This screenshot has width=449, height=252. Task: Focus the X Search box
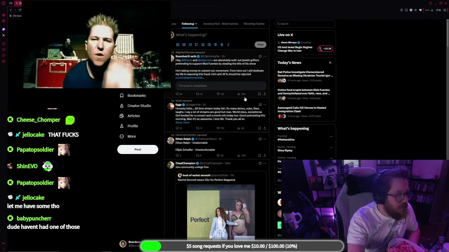(305, 24)
